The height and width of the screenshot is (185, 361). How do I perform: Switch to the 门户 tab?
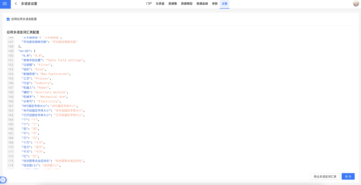[149, 4]
